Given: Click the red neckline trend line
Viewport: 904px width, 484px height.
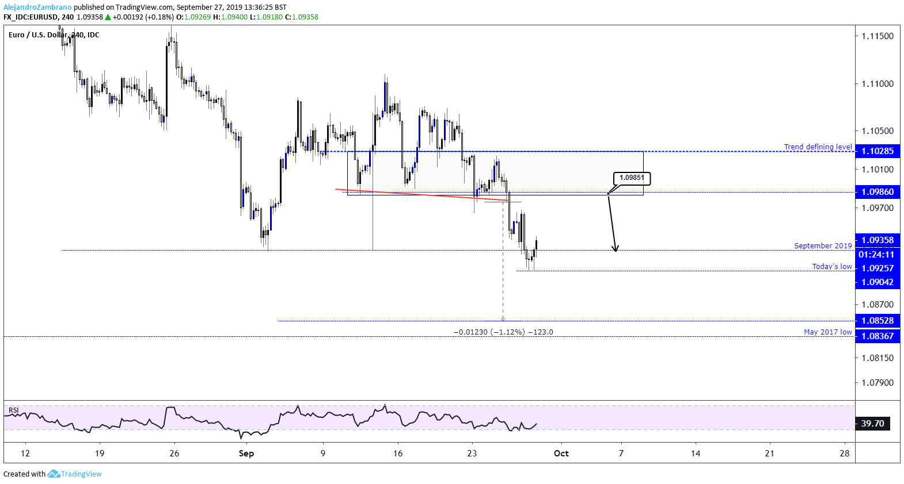Looking at the screenshot, I should pyautogui.click(x=422, y=195).
